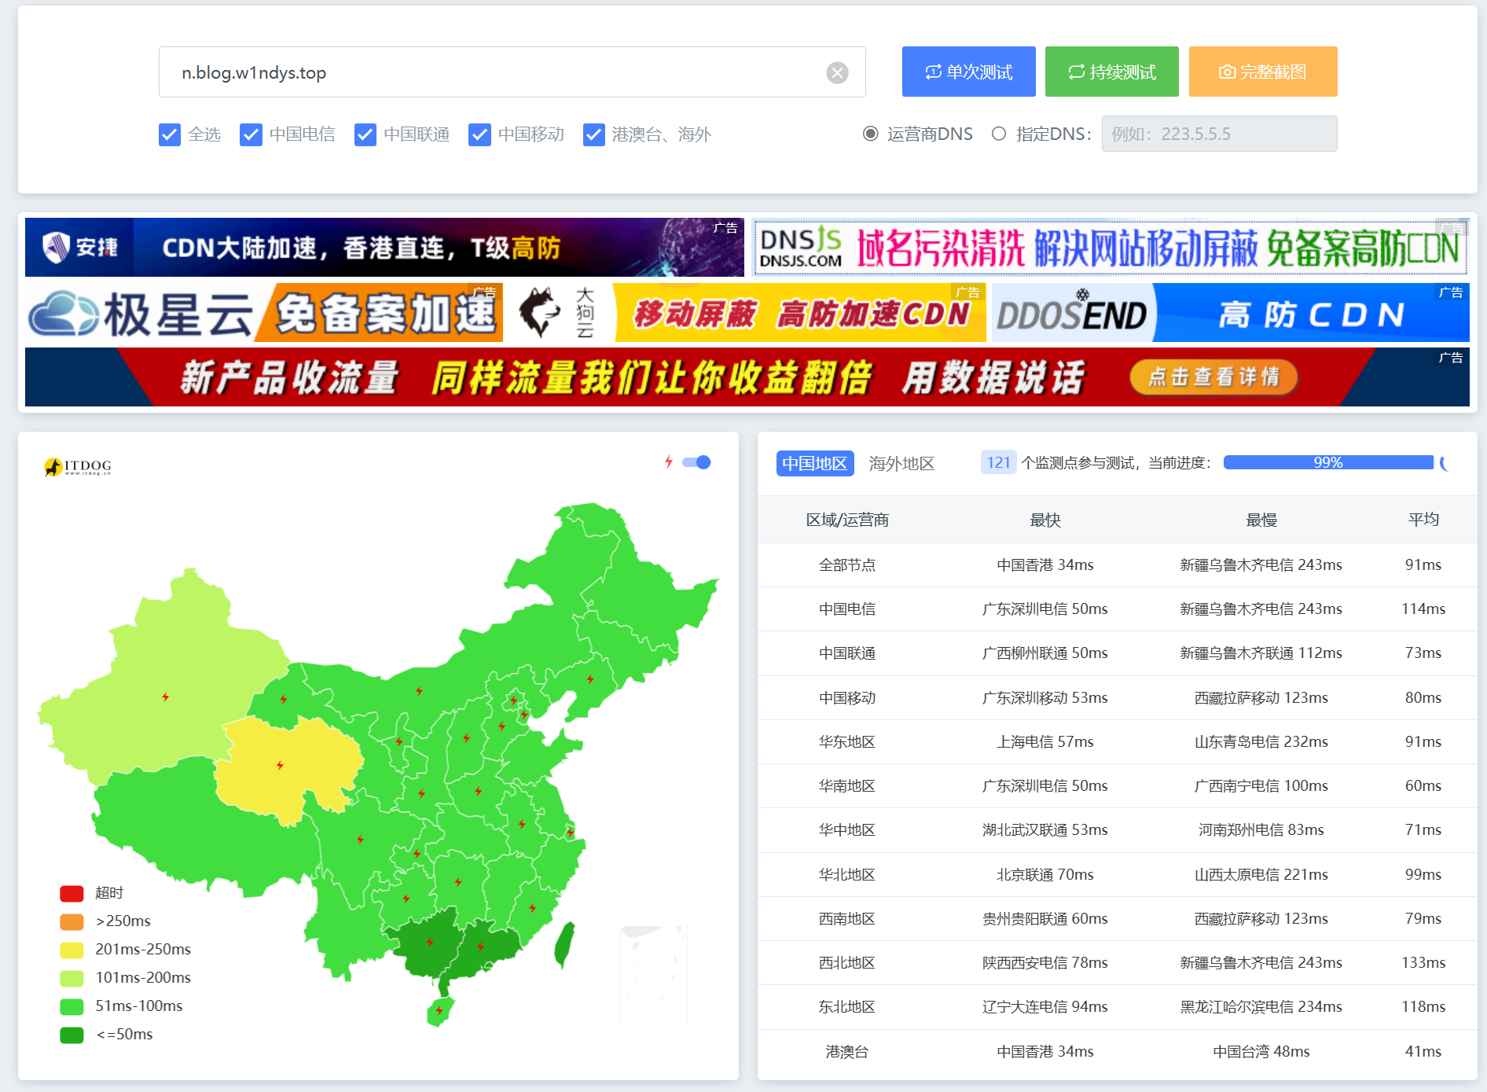Click the lightning bolt icon beside map toggle

pyautogui.click(x=670, y=462)
